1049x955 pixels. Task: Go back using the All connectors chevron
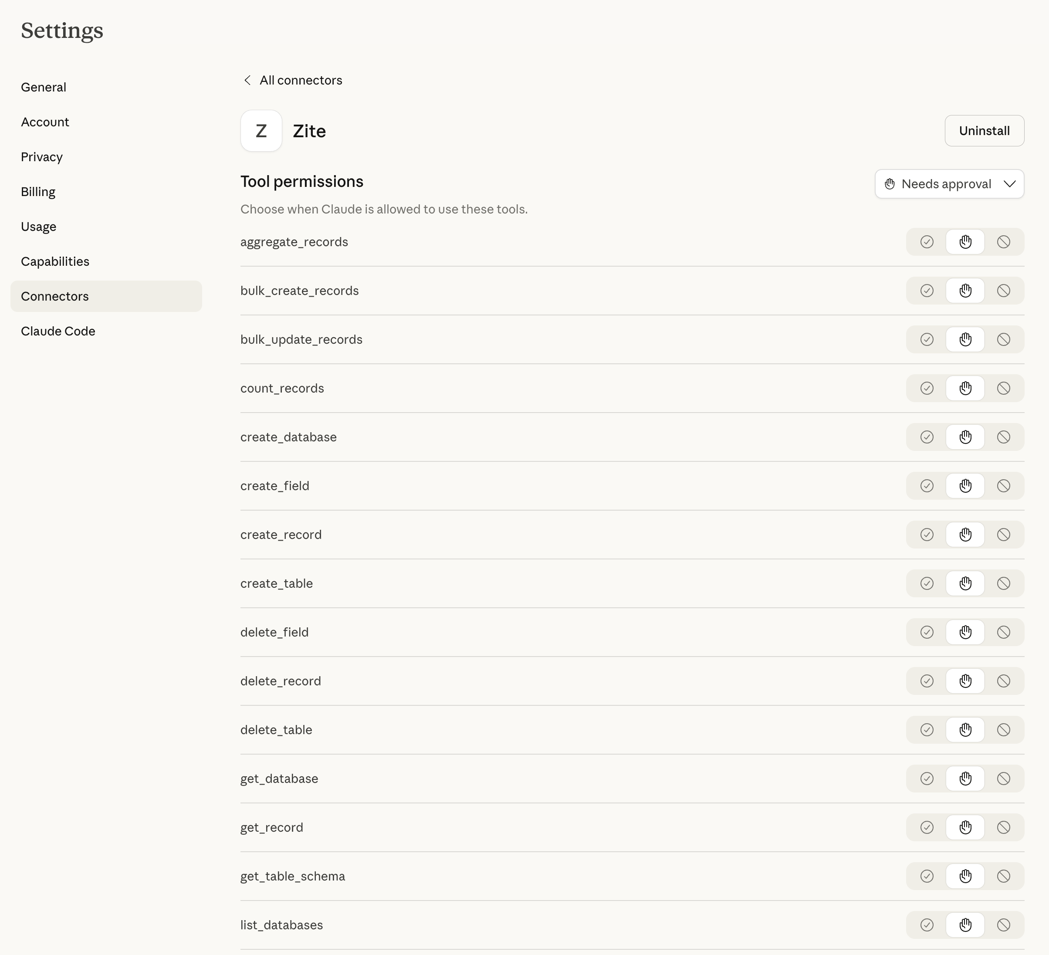(248, 80)
